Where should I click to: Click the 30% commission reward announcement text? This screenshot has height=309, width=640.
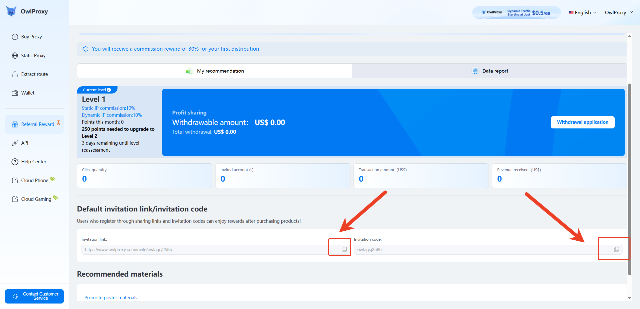click(x=175, y=49)
